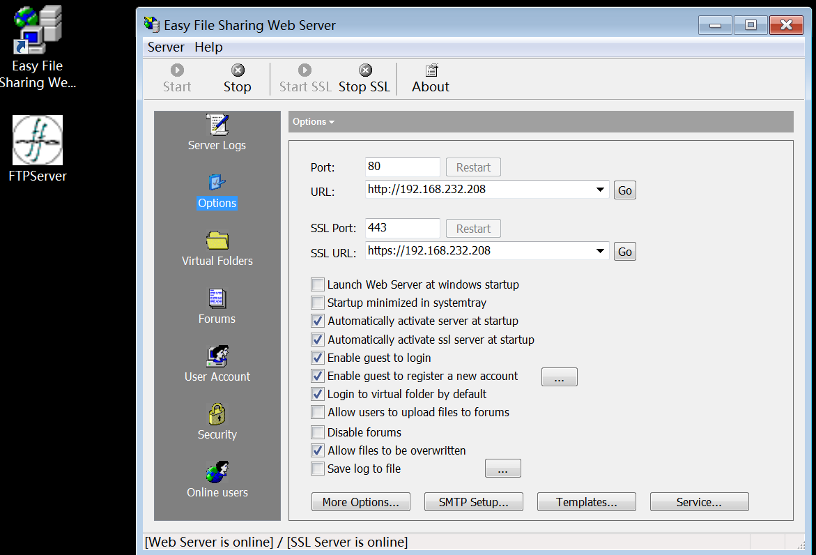
Task: Uncheck Allow files to be overwritten
Action: coord(318,450)
